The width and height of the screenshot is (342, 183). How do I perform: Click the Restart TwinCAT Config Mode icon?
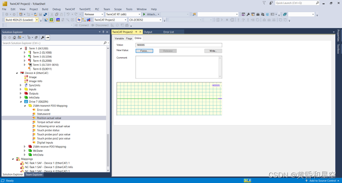click(x=58, y=20)
